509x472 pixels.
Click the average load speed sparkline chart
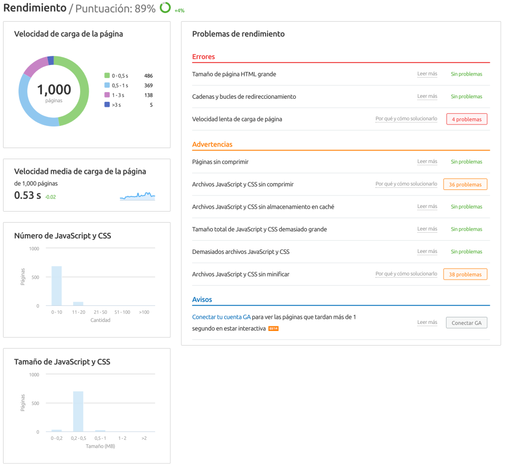(137, 196)
